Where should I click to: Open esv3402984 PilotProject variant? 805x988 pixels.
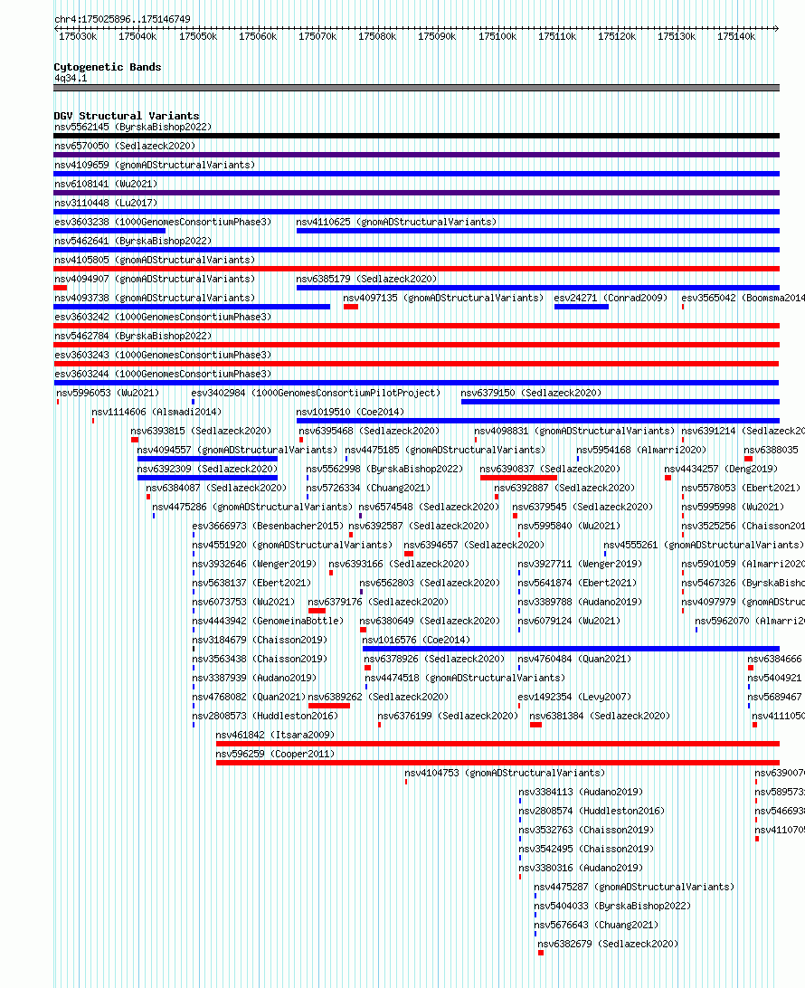pyautogui.click(x=317, y=393)
